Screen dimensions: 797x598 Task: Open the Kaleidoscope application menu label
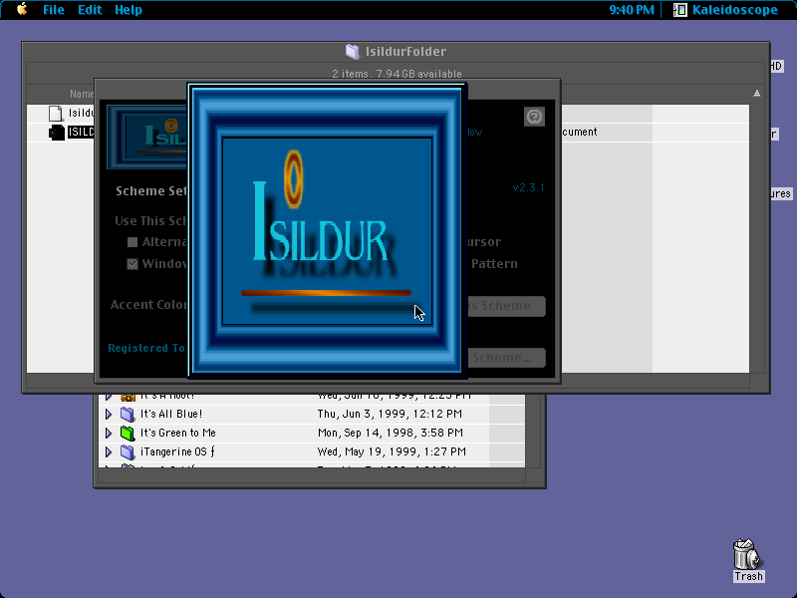pyautogui.click(x=735, y=10)
